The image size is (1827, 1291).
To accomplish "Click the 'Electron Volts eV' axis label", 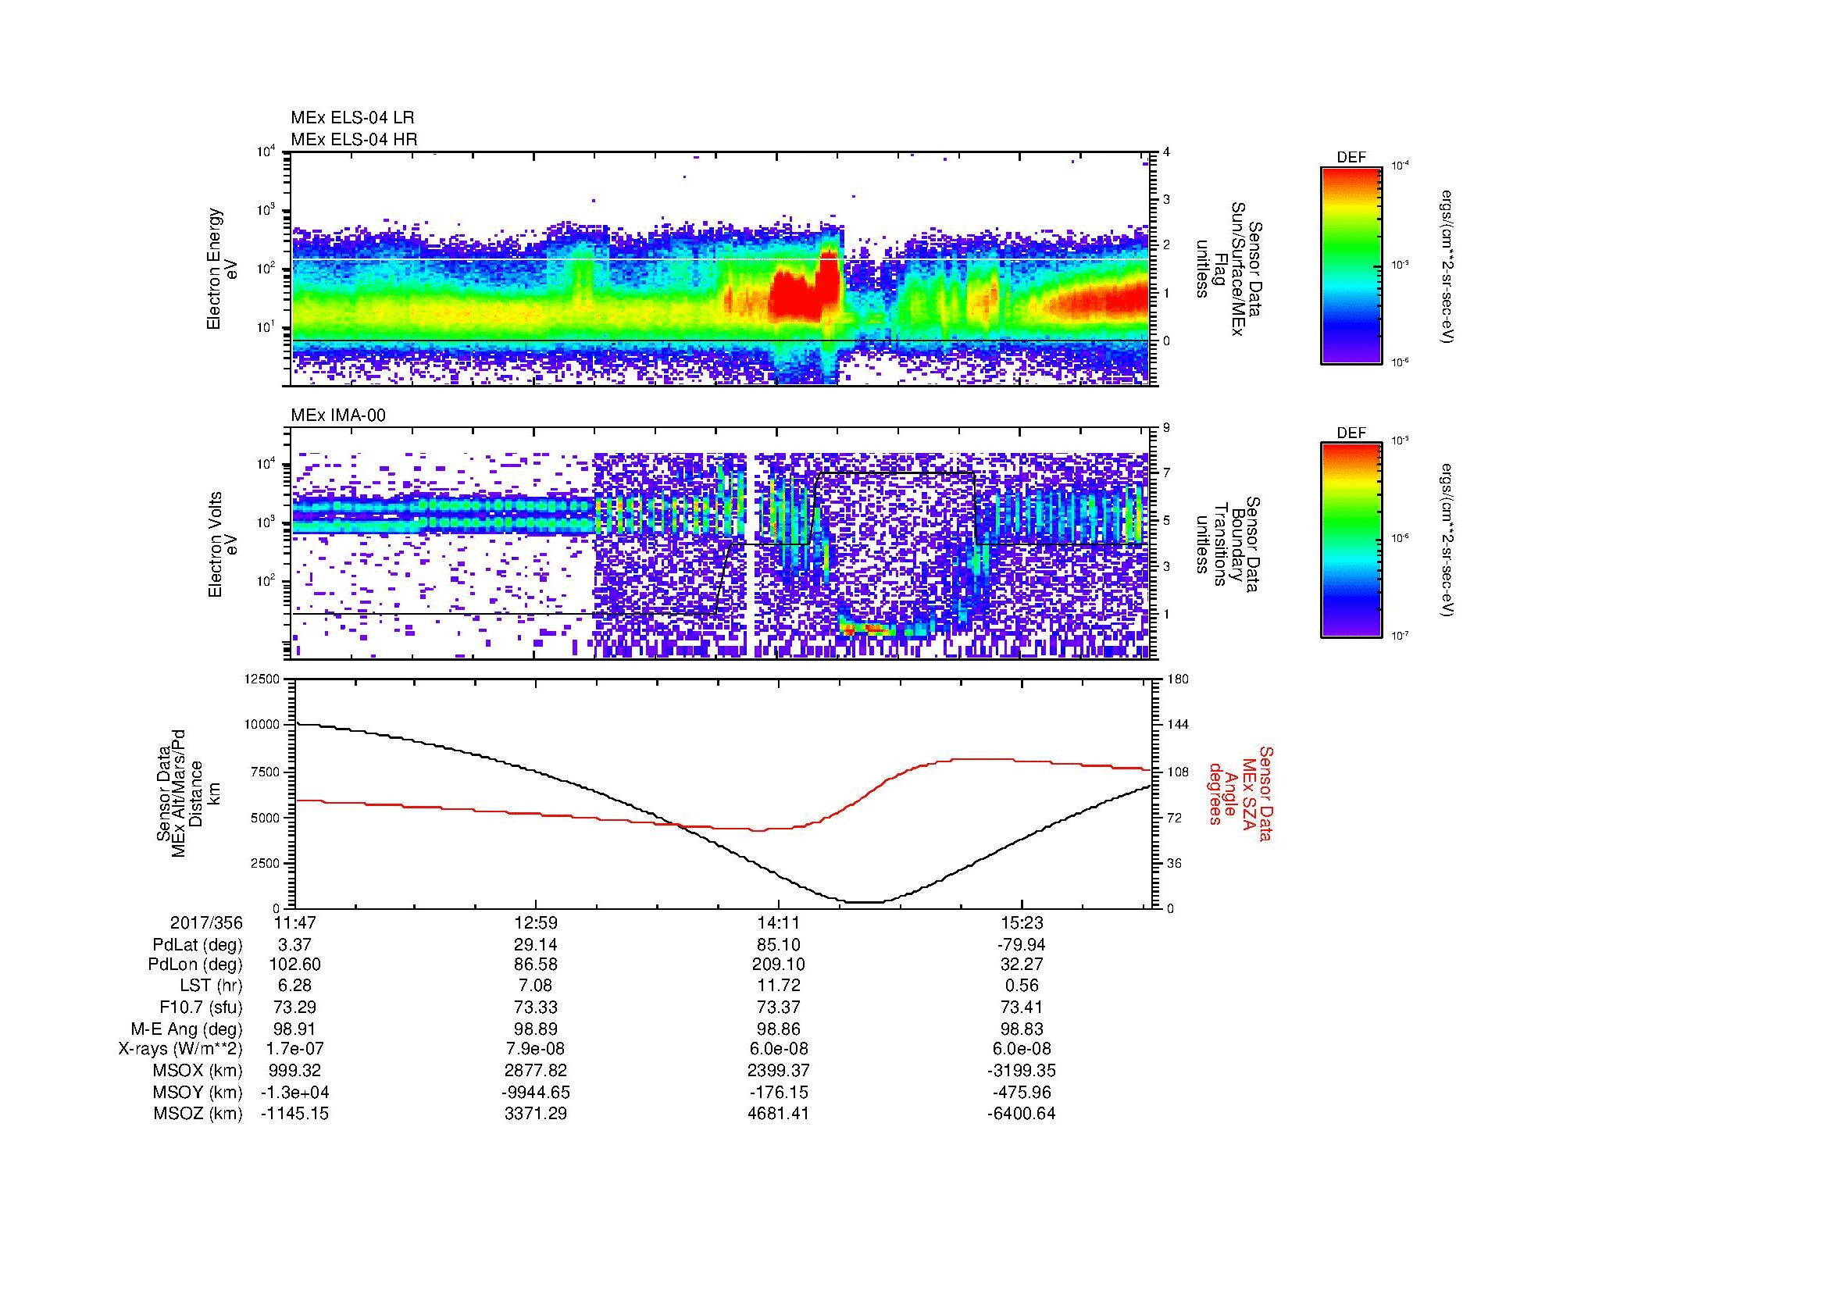I will pyautogui.click(x=223, y=544).
